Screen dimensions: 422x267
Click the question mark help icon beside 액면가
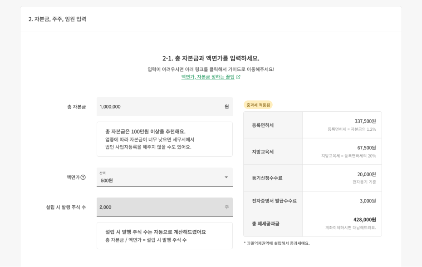83,177
